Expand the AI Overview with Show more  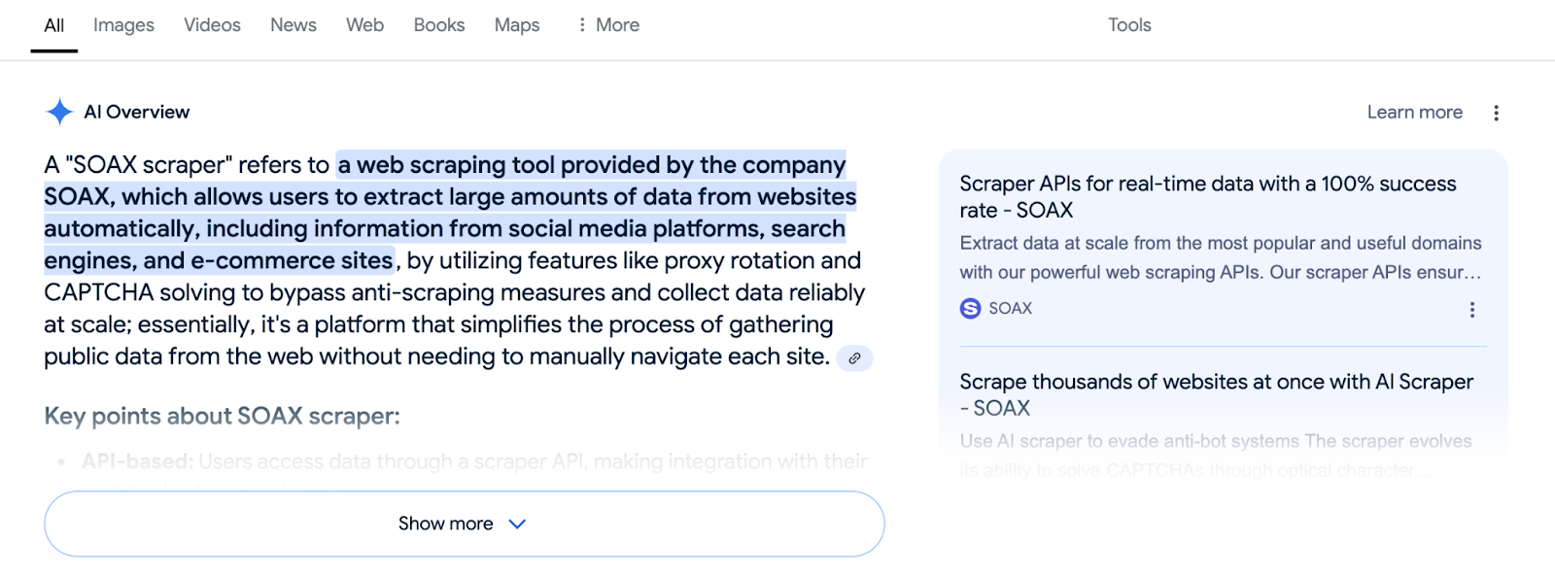tap(445, 523)
